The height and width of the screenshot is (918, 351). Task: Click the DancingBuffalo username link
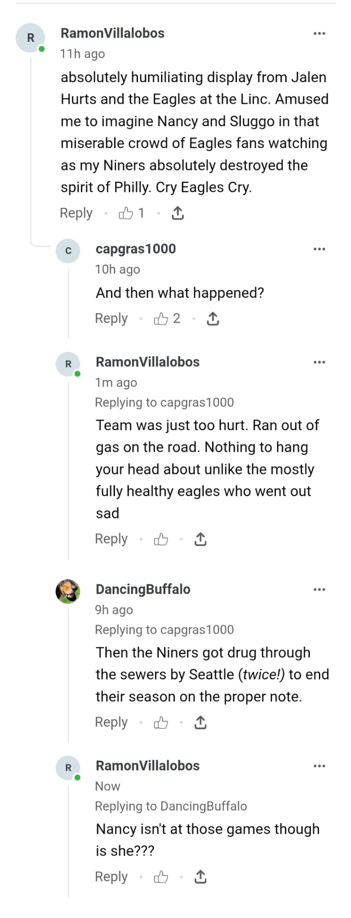point(143,589)
